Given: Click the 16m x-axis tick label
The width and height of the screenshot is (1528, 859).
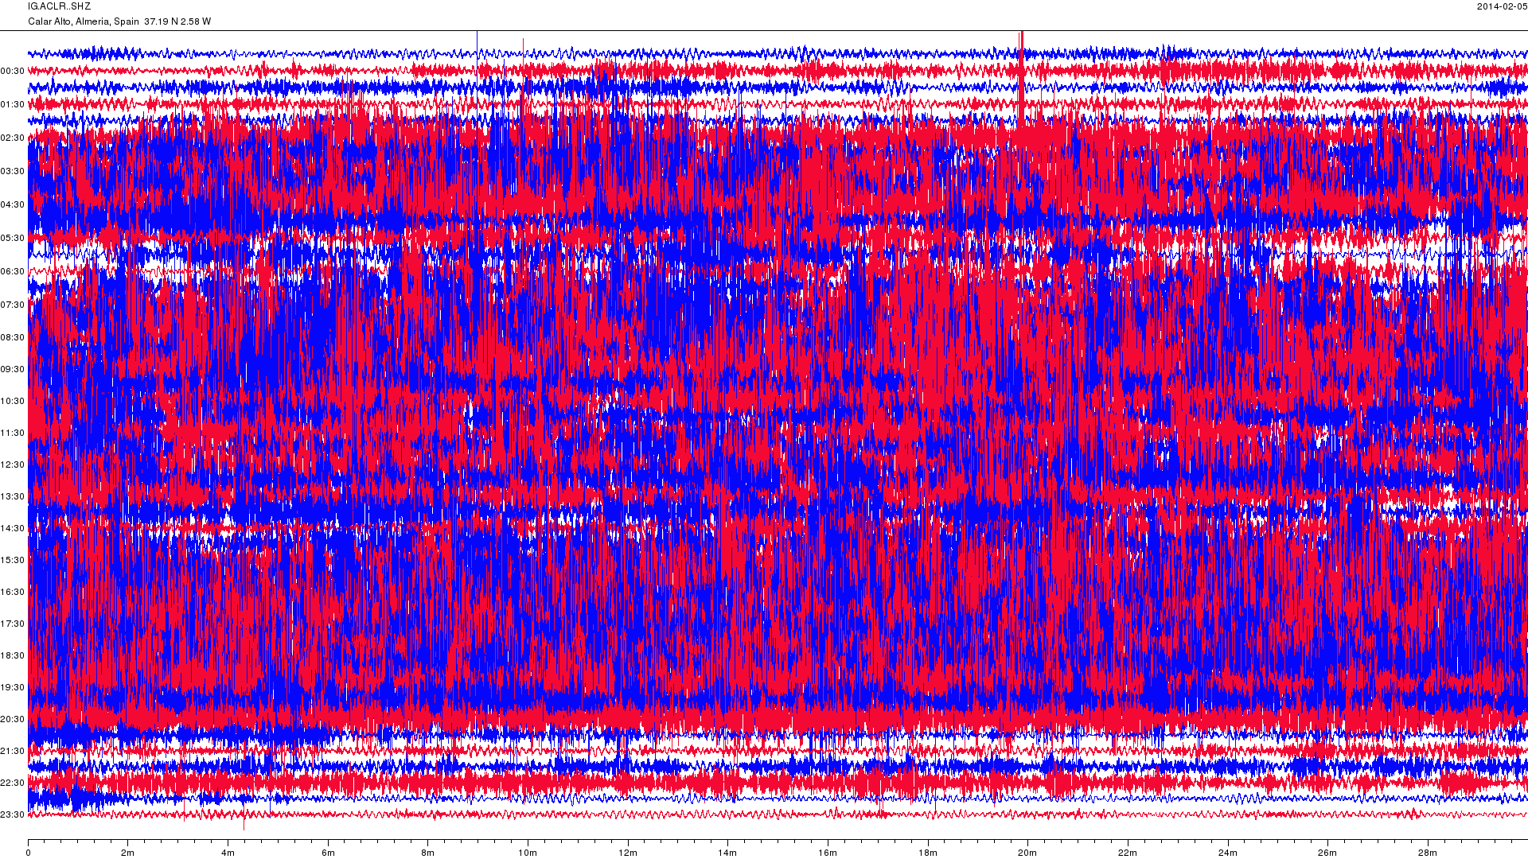Looking at the screenshot, I should tap(828, 853).
